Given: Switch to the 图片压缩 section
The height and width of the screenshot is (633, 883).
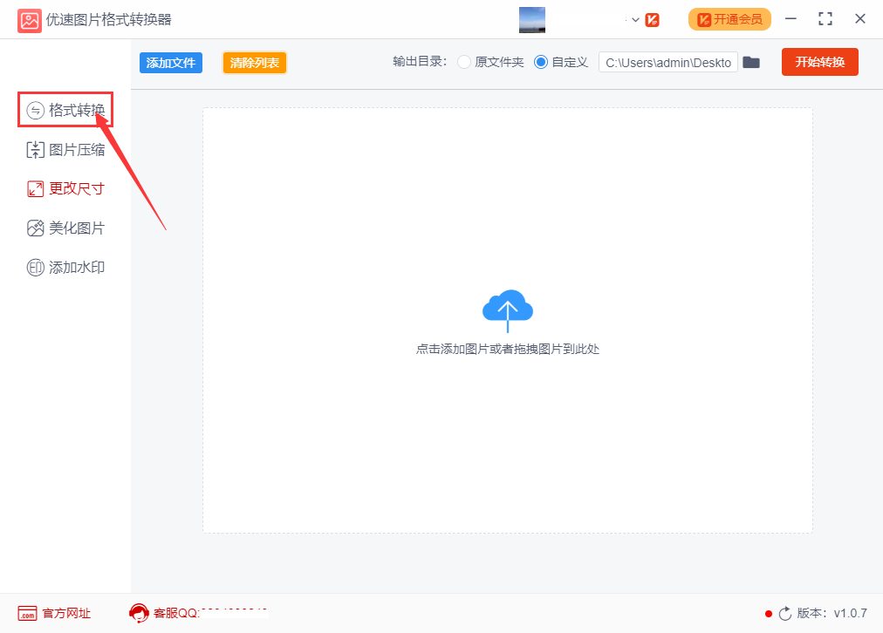Looking at the screenshot, I should (x=65, y=149).
